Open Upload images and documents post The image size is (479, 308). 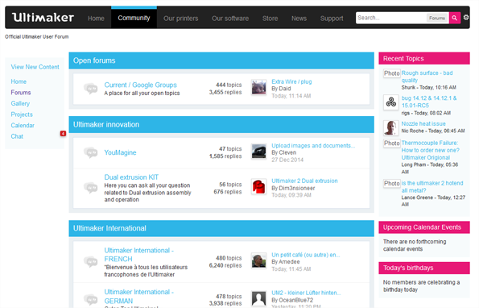point(313,146)
